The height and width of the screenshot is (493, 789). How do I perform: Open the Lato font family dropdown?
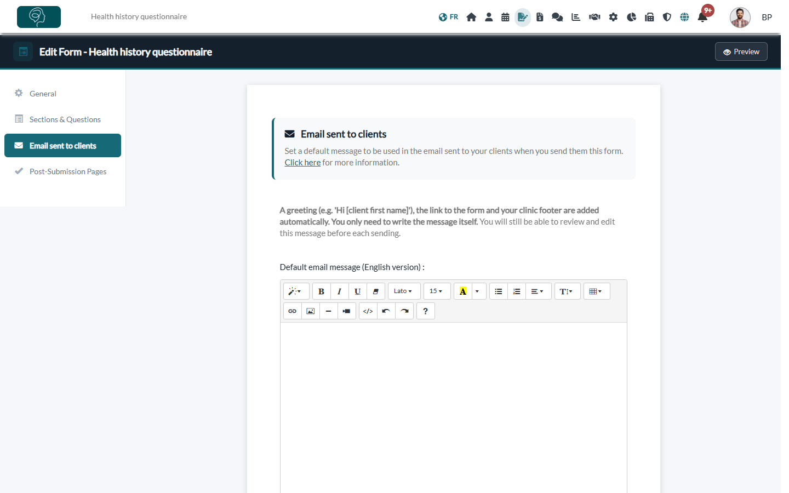coord(404,291)
